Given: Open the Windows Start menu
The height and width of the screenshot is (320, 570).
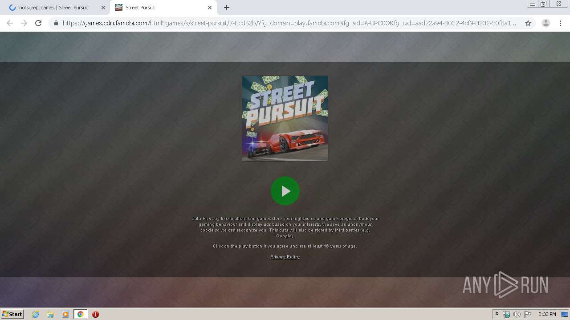Looking at the screenshot, I should click(x=12, y=314).
